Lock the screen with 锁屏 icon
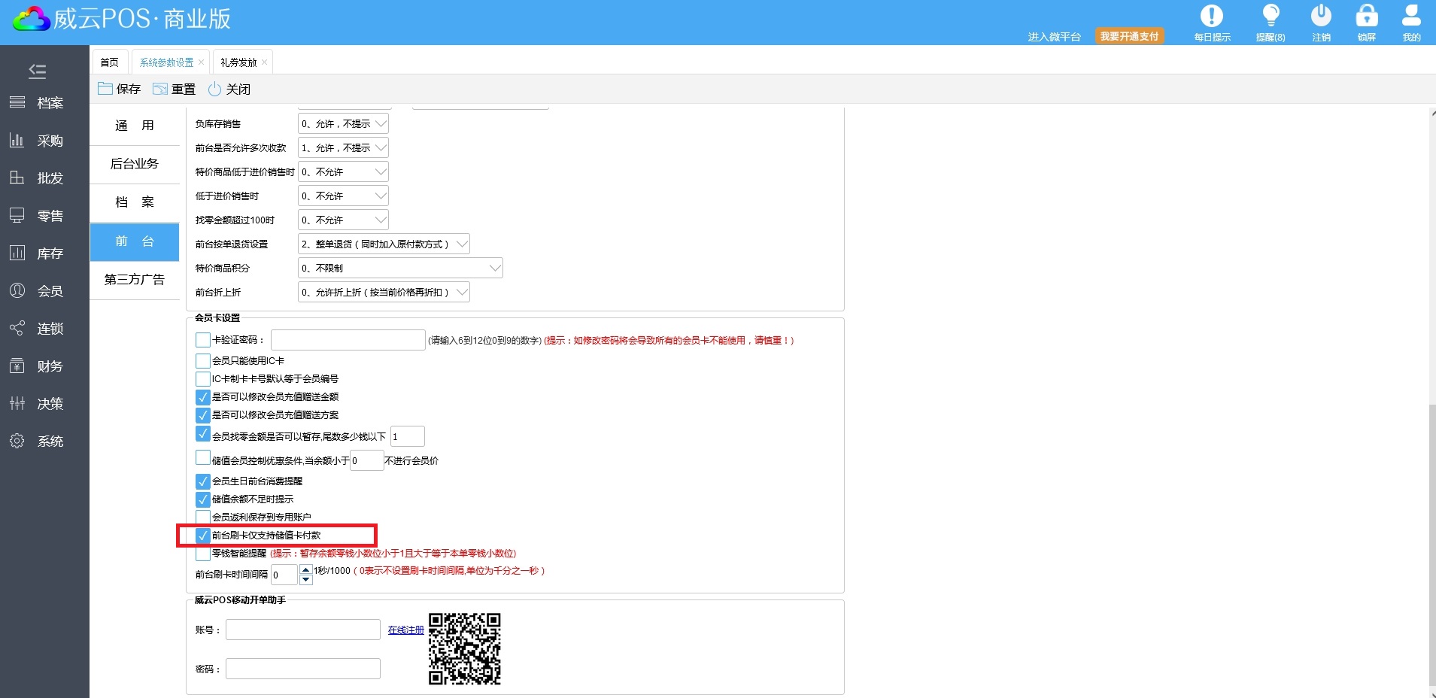Screen dimensions: 1436x698 point(1366,17)
